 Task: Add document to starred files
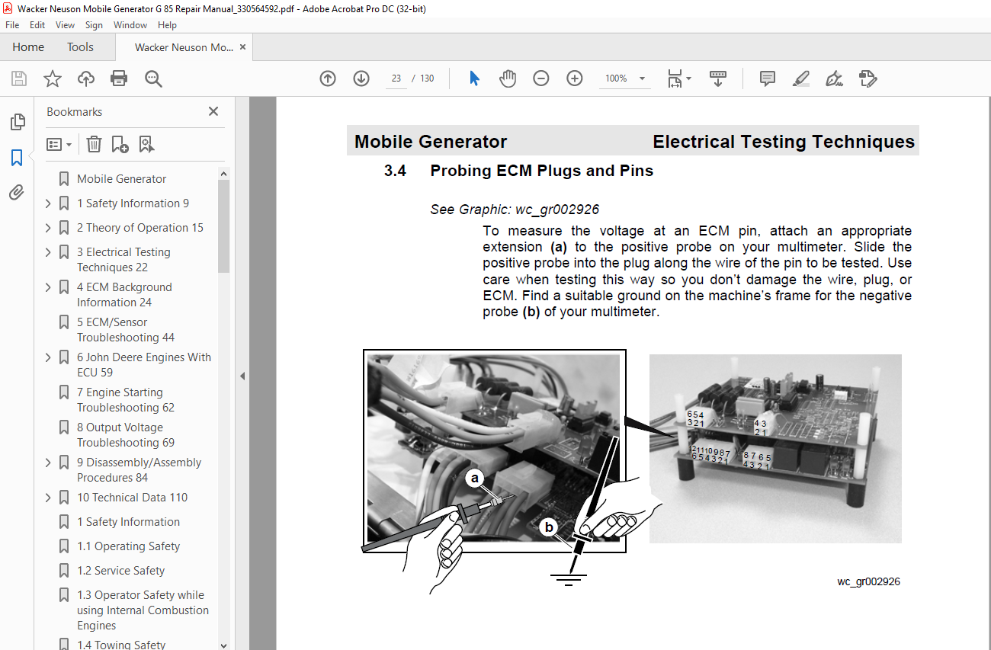pyautogui.click(x=52, y=78)
